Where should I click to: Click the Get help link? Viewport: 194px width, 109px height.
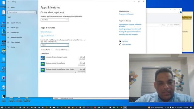125,41
